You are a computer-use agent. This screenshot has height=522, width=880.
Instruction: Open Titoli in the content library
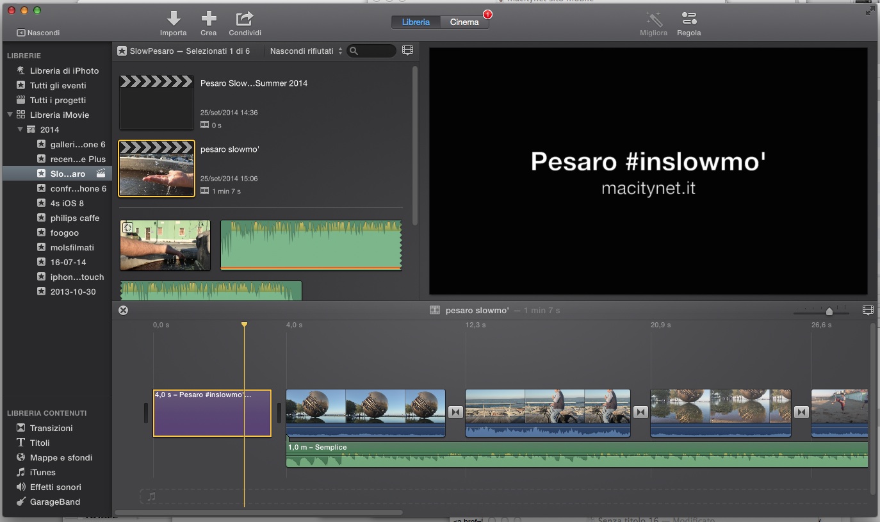click(40, 443)
